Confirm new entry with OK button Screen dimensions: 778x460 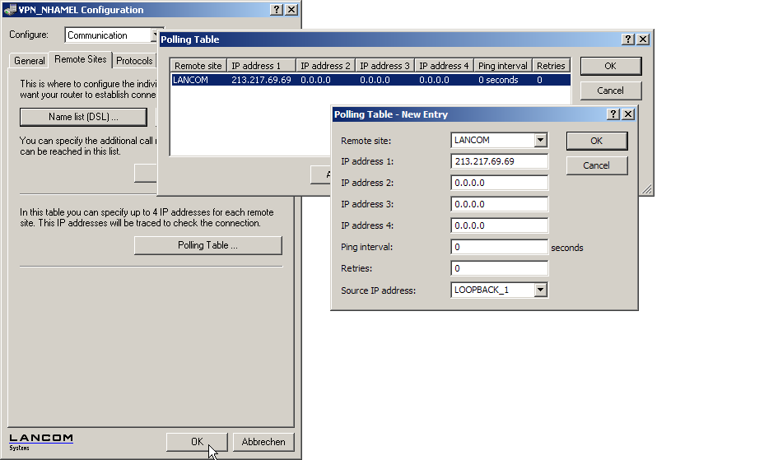(596, 141)
